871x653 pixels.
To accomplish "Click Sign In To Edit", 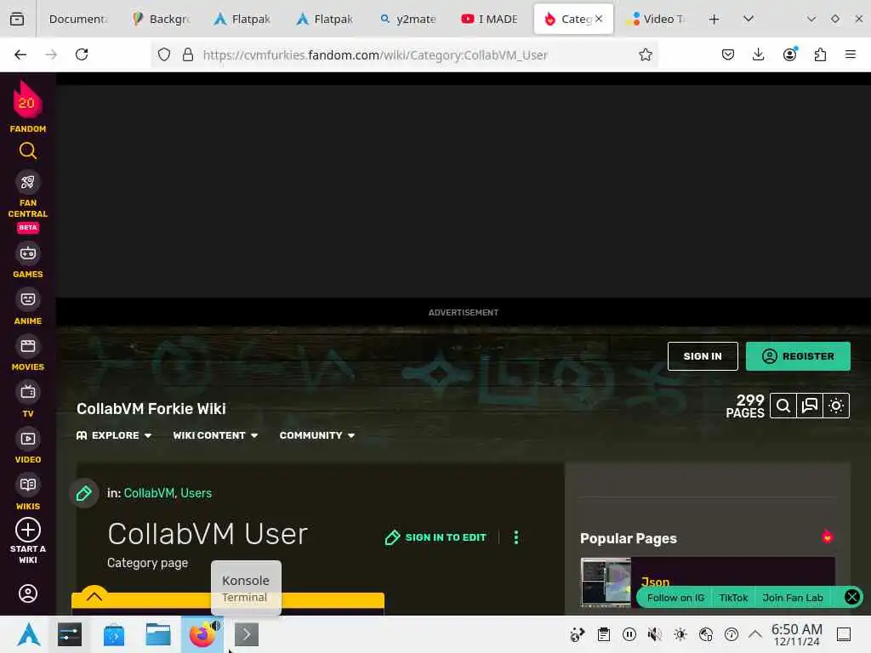I will point(435,537).
